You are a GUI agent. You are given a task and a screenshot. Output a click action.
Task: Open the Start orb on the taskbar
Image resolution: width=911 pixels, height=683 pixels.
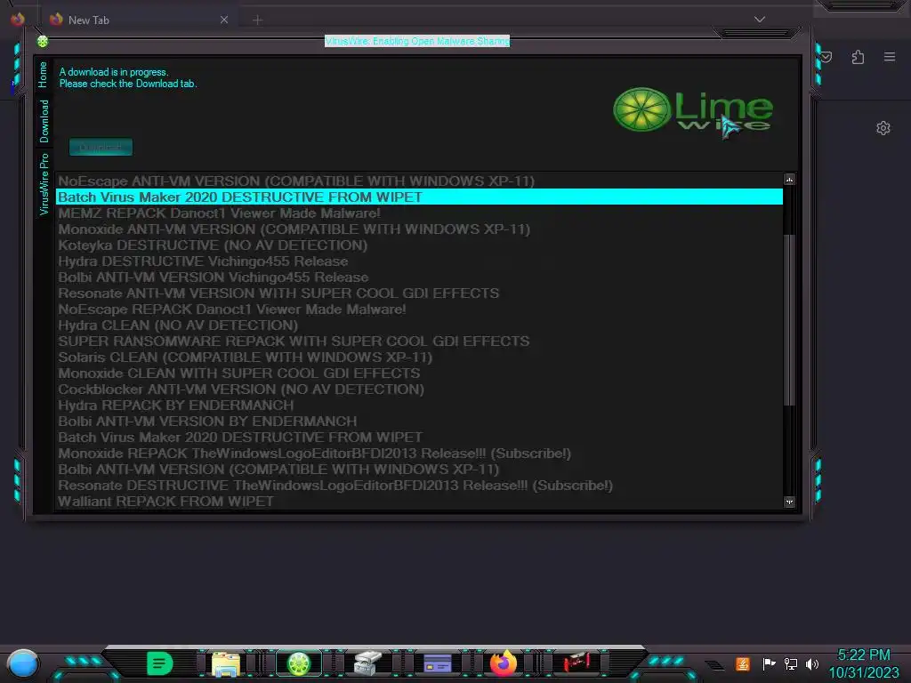click(x=23, y=664)
